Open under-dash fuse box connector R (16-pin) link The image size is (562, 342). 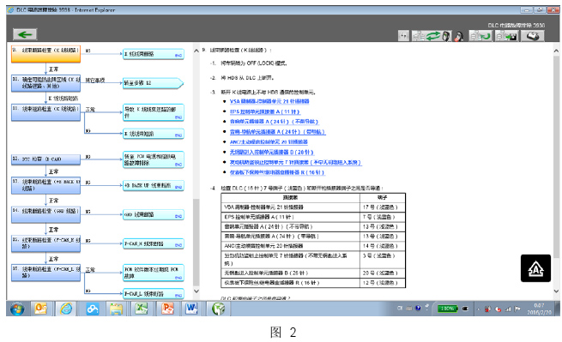coord(277,172)
